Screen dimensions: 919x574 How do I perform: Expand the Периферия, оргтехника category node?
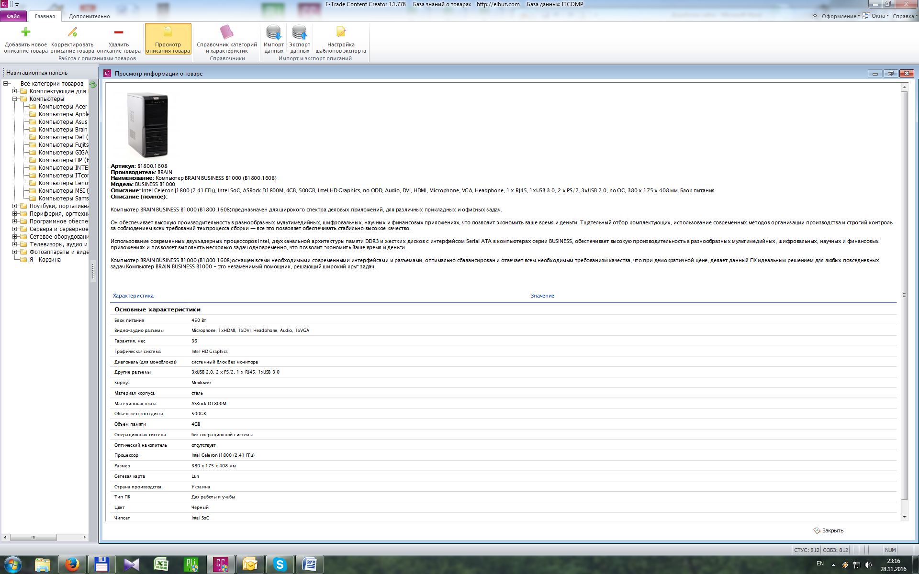point(14,214)
